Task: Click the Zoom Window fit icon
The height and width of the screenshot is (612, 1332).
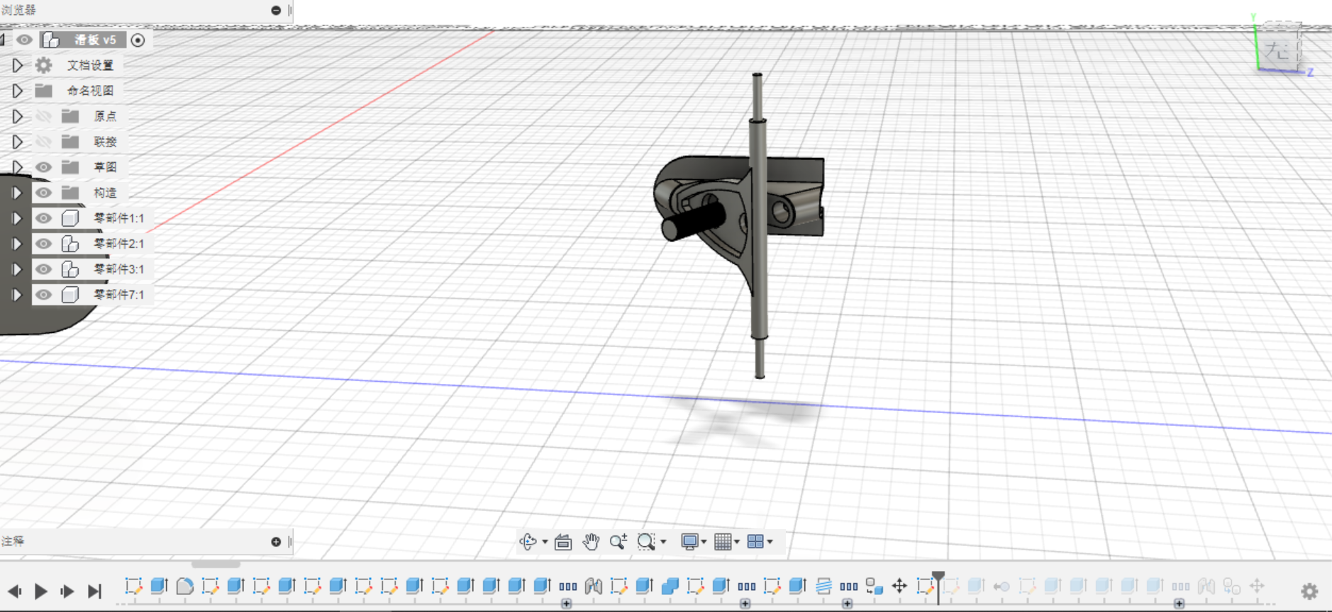Action: pos(645,542)
